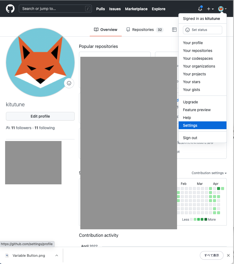
Task: Click your avatar icon in the navbar
Action: [x=220, y=9]
